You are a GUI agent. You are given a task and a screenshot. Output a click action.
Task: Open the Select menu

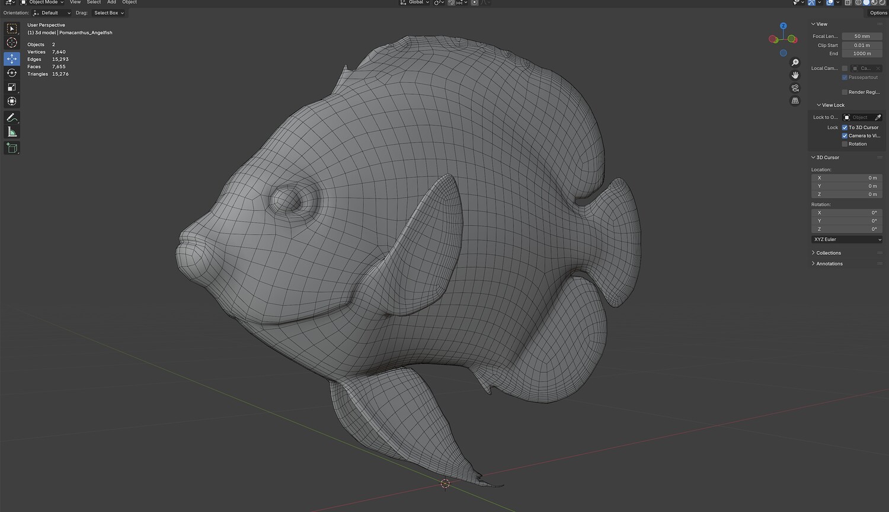point(94,2)
